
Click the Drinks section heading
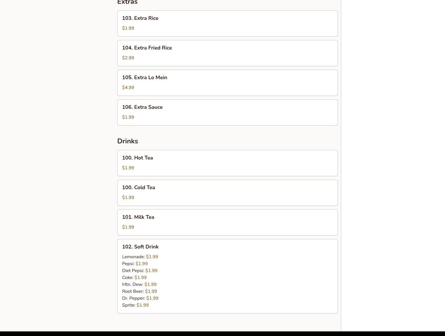click(x=128, y=141)
